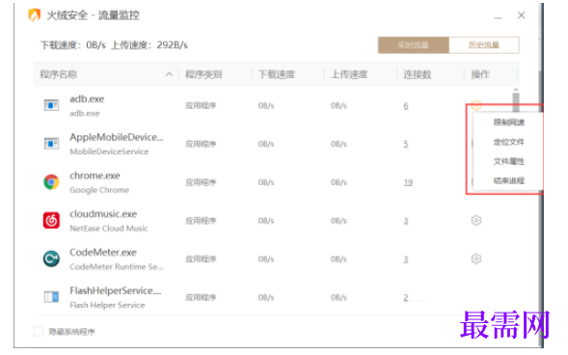This screenshot has height=355, width=568.
Task: Click the Huorong flame logo in title bar
Action: coord(34,15)
